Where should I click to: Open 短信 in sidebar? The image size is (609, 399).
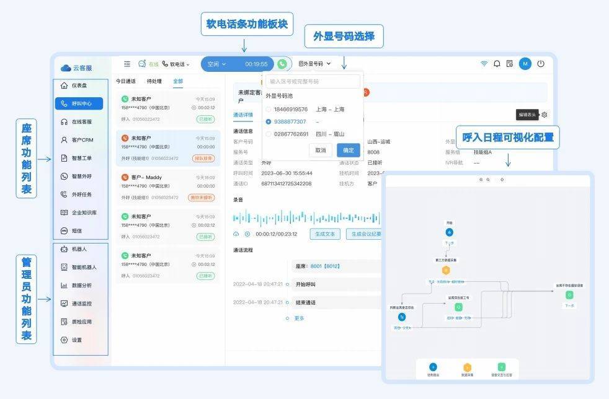point(71,231)
